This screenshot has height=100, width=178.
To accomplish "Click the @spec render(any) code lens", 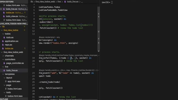I will (x=49, y=37).
